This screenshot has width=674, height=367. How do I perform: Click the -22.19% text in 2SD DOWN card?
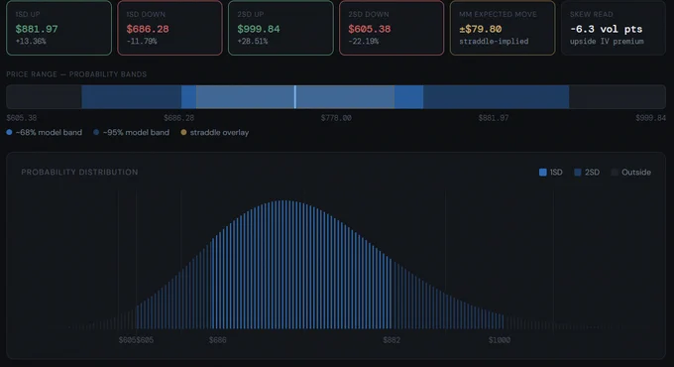(x=363, y=42)
